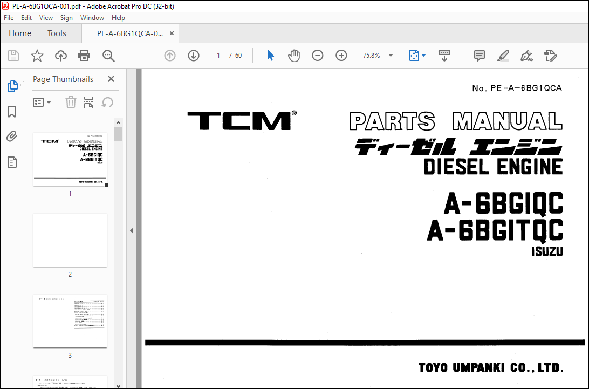Add the star bookmark icon
589x389 pixels.
(37, 56)
